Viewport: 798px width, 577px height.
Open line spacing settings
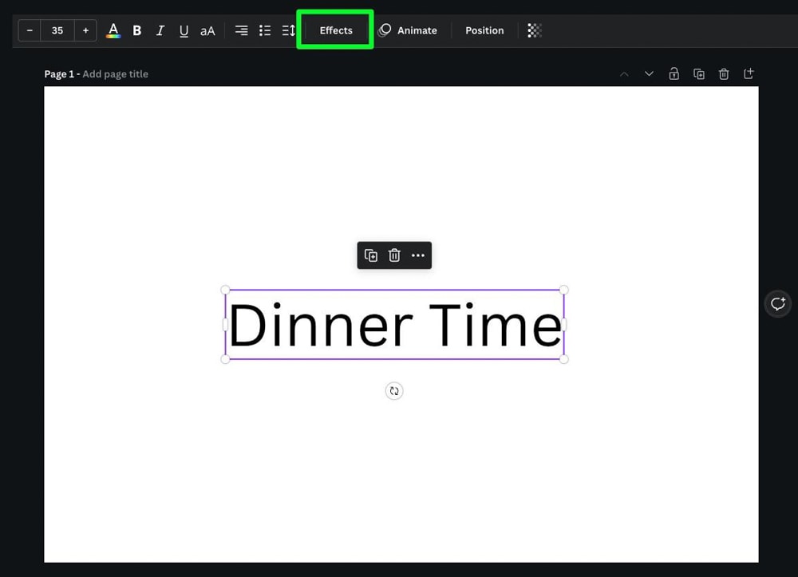(x=289, y=30)
